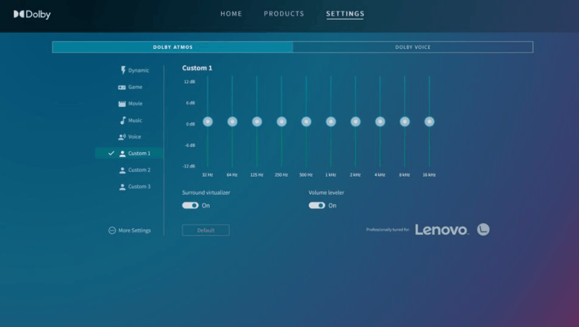Screen dimensions: 579x327
Task: Click the 125 Hz equalizer slider knob
Action: point(257,122)
